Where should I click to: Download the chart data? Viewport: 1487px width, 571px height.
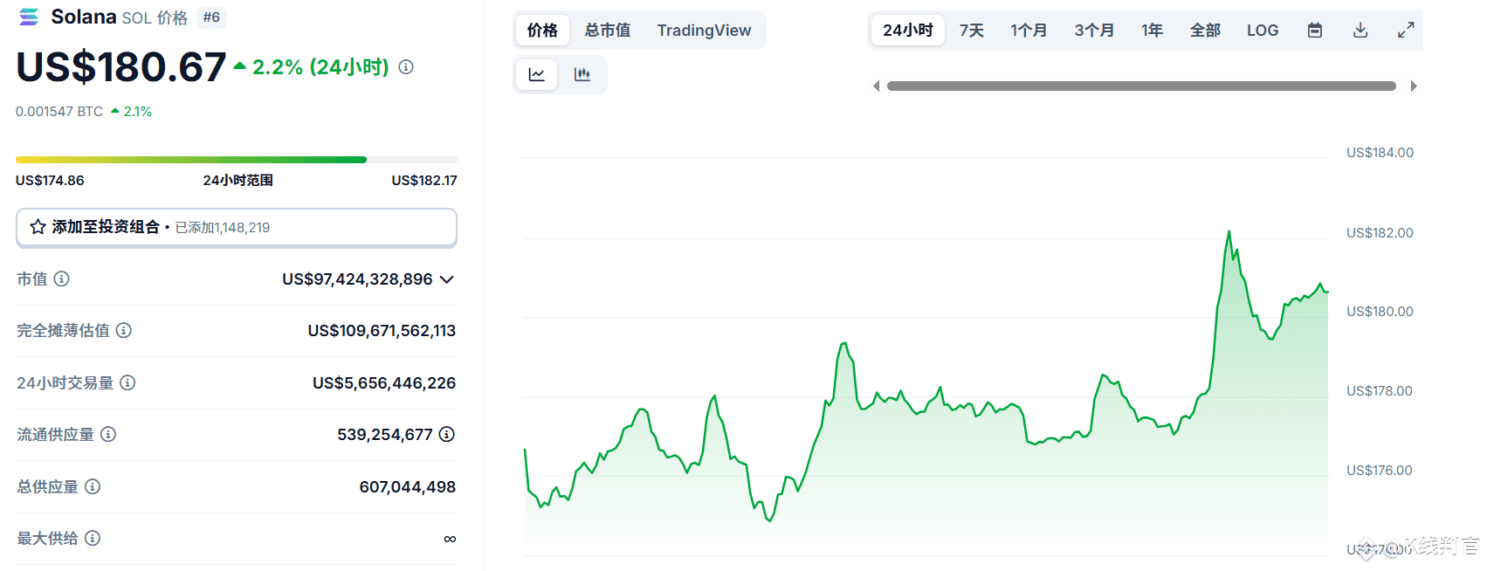pos(1360,31)
